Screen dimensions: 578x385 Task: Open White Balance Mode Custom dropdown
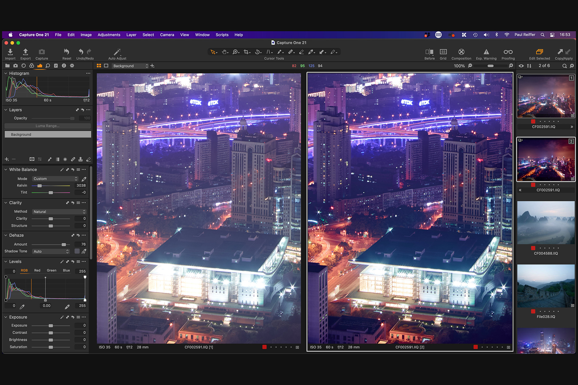[55, 179]
